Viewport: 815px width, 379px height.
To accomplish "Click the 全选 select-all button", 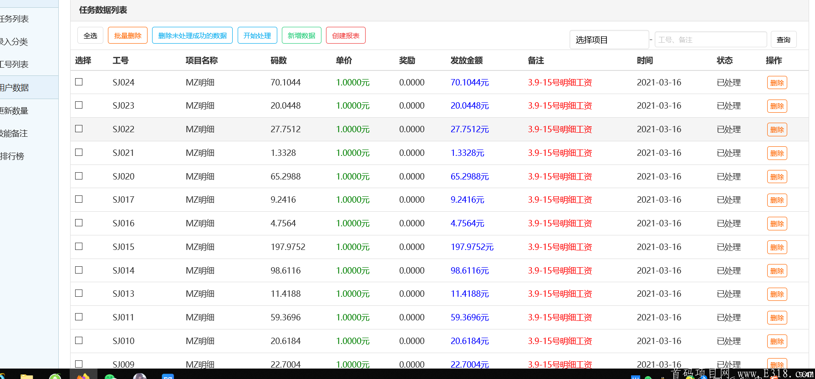I will 90,35.
